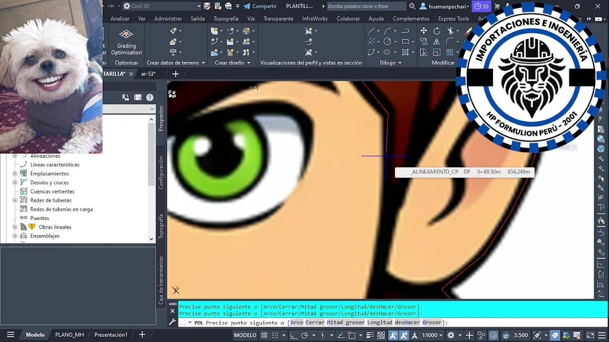
Task: Click the Compartir share button
Action: pyautogui.click(x=260, y=6)
